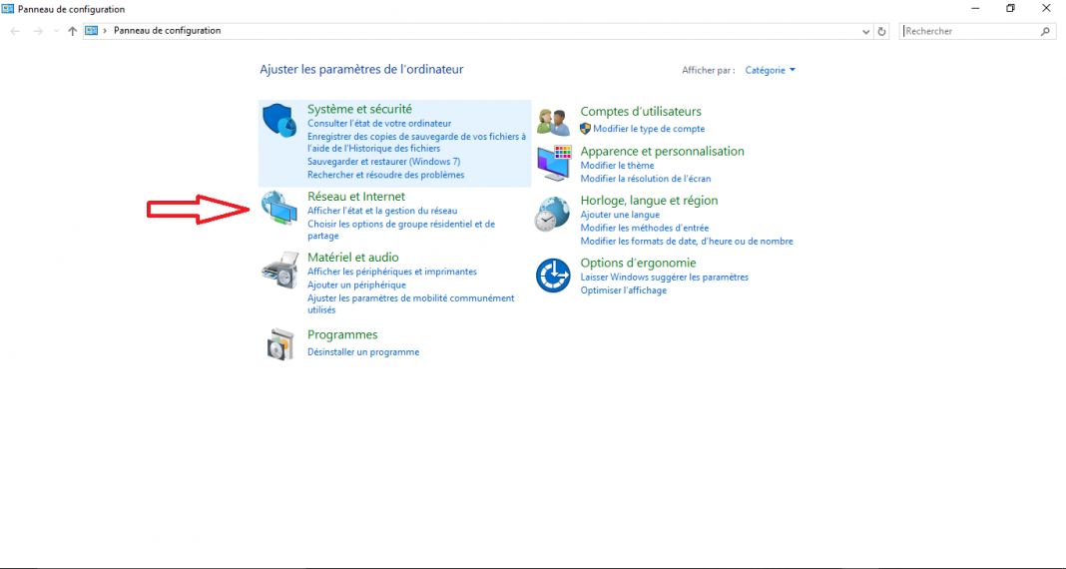
Task: Click Désinstaller un programme
Action: 363,352
